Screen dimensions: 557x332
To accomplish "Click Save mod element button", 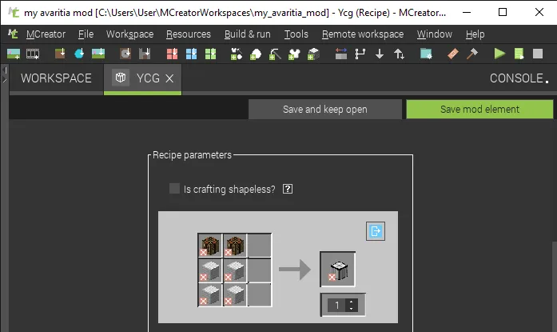I will click(x=479, y=109).
